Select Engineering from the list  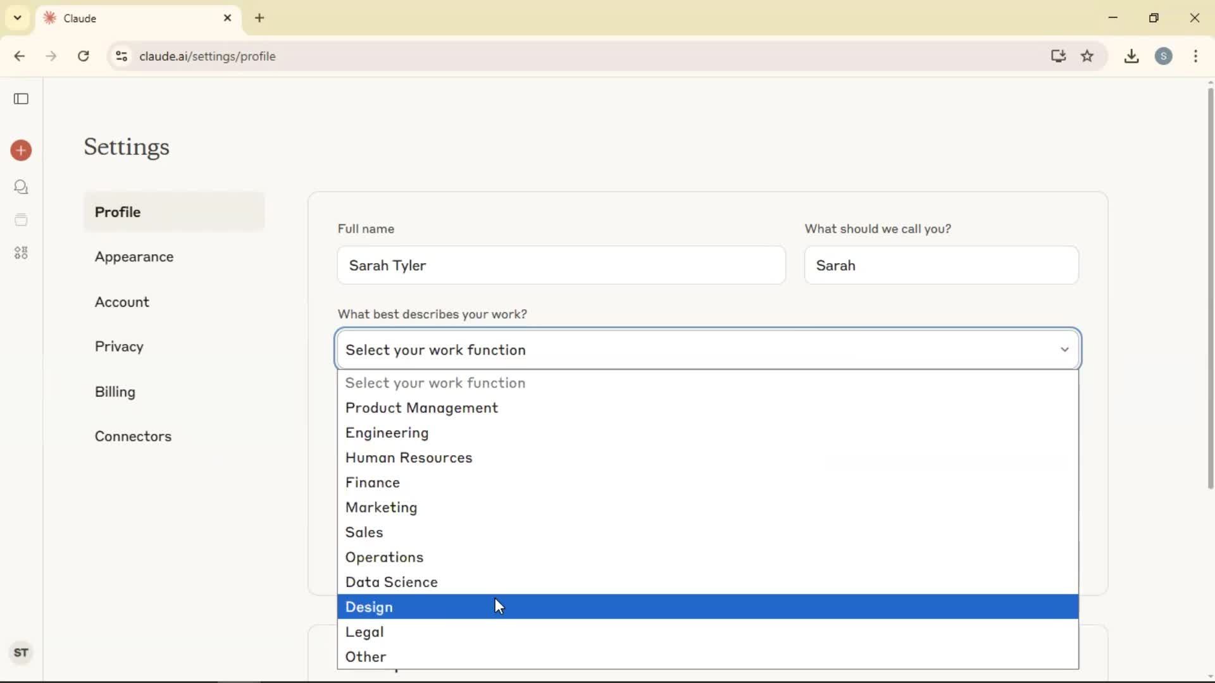point(707,433)
